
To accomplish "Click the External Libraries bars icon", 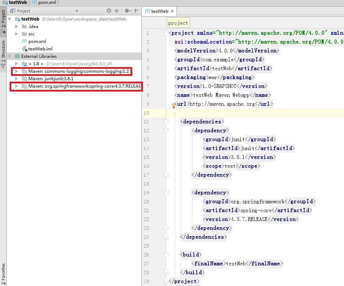I will 17,56.
